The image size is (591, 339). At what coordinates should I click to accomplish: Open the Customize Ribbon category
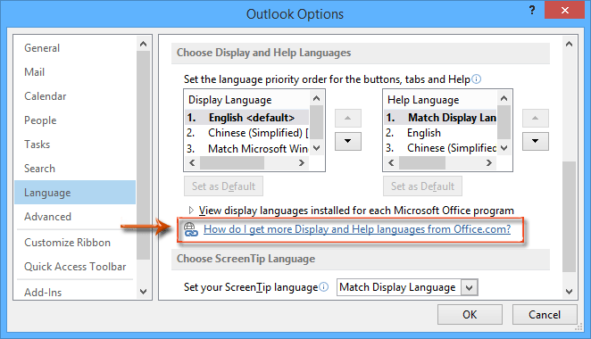click(x=67, y=243)
